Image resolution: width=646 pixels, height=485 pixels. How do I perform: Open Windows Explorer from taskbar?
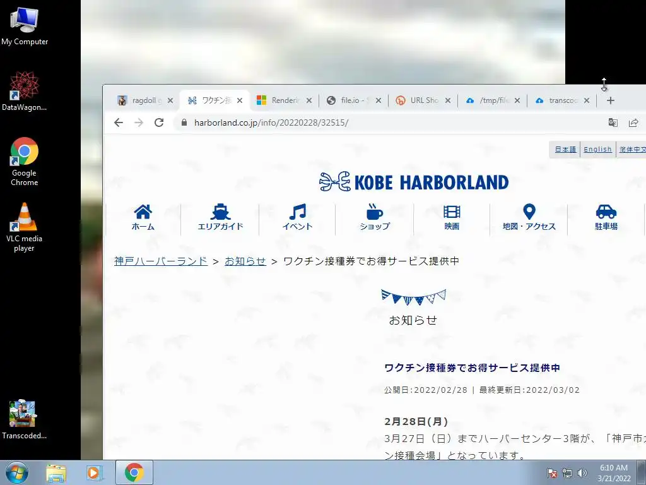pos(56,473)
